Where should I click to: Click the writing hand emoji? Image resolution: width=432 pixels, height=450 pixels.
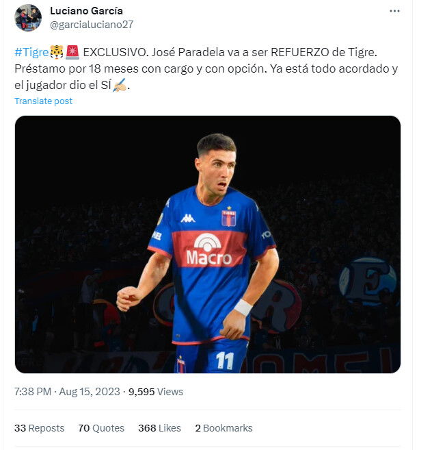pos(120,85)
